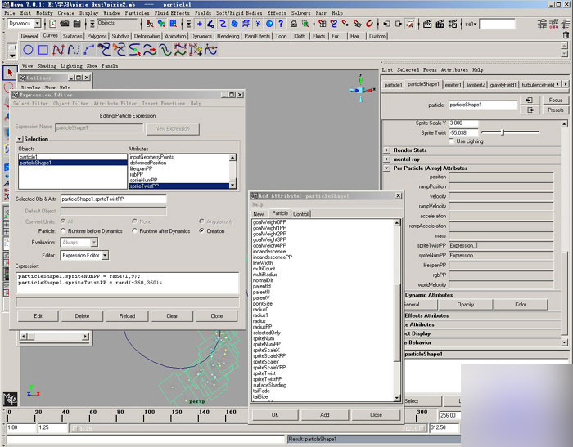Select the Creation radio button

201,231
